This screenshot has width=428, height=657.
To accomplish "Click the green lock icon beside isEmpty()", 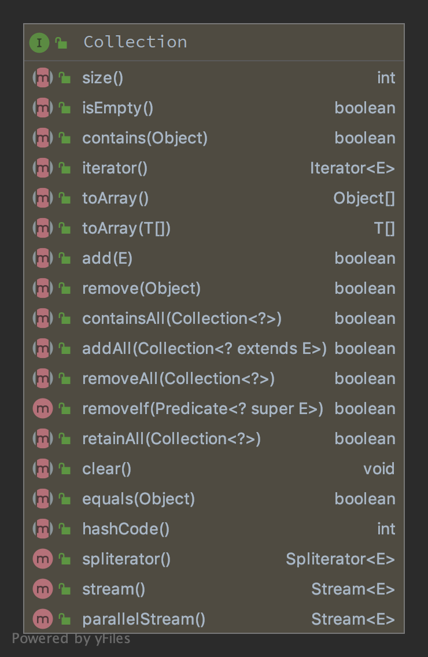I will click(64, 109).
